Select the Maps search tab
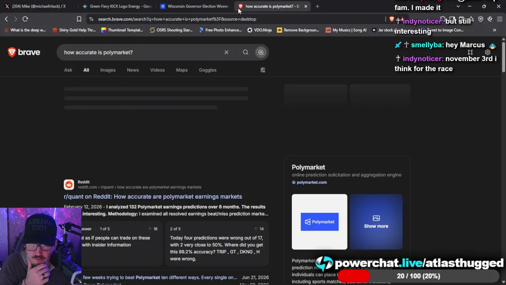The height and width of the screenshot is (285, 506). click(182, 70)
